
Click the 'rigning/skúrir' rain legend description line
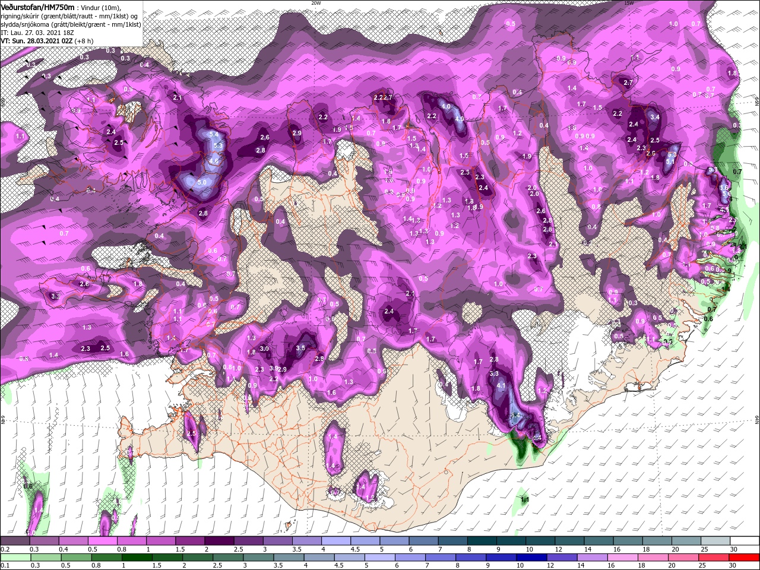tap(69, 16)
